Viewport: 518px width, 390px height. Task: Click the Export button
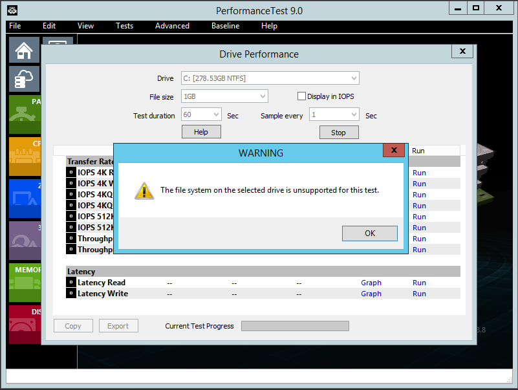(118, 326)
